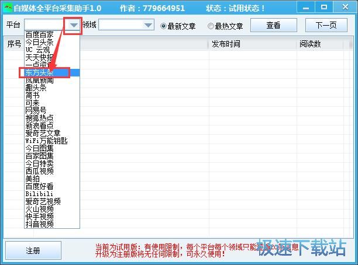The height and width of the screenshot is (265, 358).
Task: Choose 抖音视频 from platform list
Action: 52,224
